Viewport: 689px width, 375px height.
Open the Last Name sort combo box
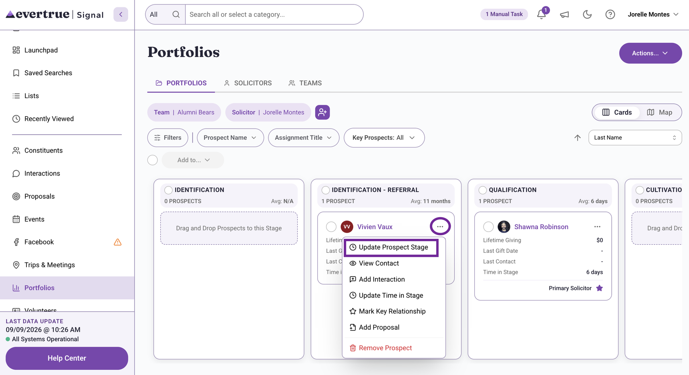point(635,138)
